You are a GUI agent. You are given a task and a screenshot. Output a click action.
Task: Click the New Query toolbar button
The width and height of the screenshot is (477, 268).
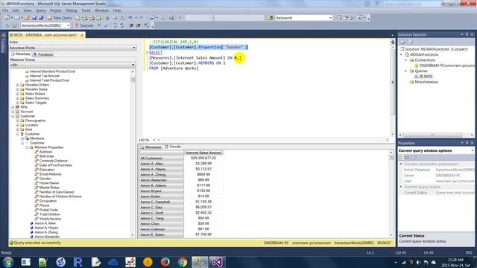point(60,18)
